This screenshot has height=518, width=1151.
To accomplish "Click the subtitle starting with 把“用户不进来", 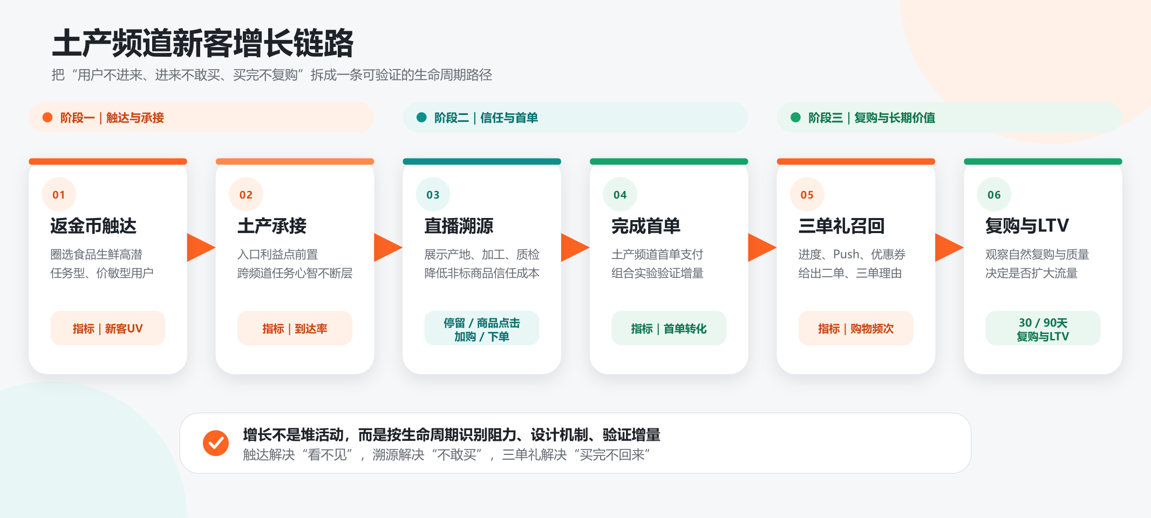I will point(272,74).
